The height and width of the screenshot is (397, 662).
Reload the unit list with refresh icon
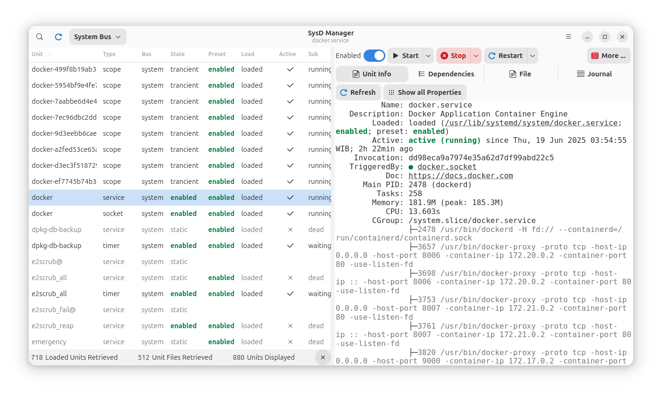click(59, 37)
